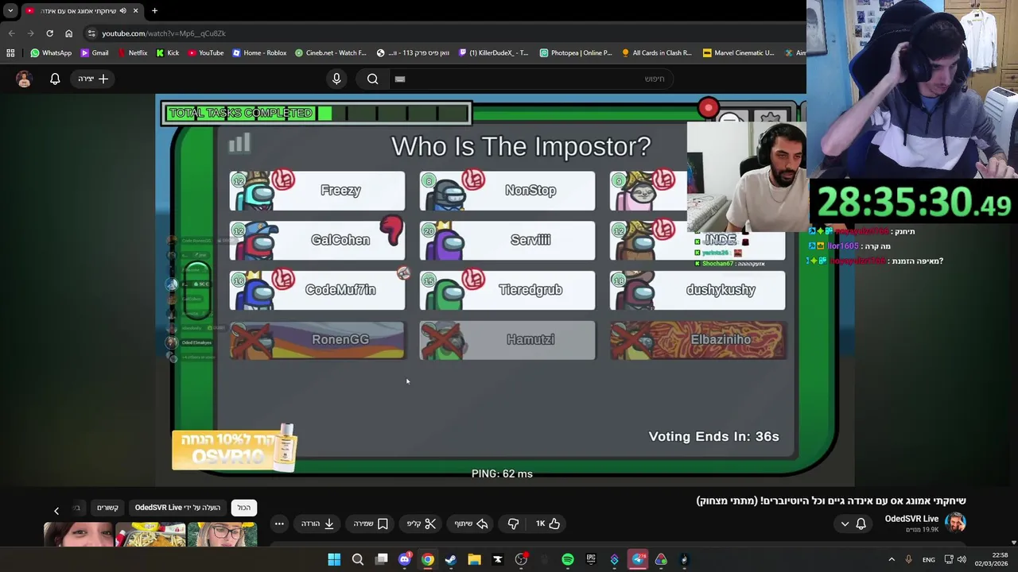Open the YouTube bookmark

[205, 53]
